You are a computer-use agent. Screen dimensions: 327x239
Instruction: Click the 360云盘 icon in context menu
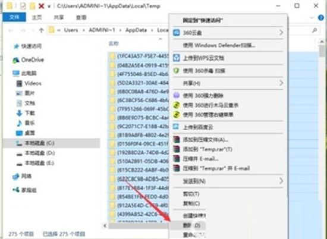[177, 33]
